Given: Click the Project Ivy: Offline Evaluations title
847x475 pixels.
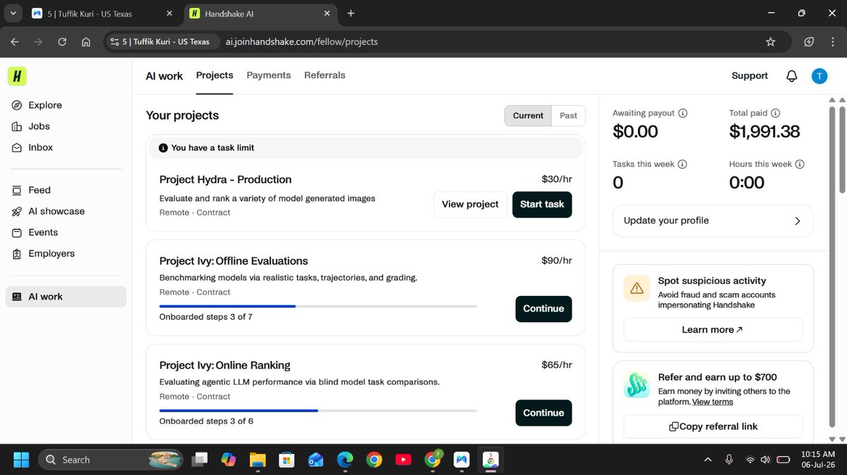Looking at the screenshot, I should (x=234, y=261).
